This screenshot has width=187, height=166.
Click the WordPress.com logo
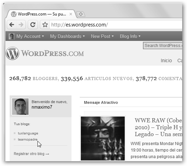[x=45, y=53]
